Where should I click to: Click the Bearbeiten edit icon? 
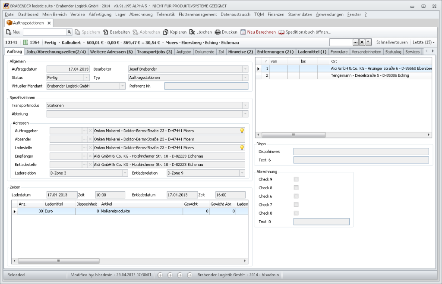click(x=106, y=32)
